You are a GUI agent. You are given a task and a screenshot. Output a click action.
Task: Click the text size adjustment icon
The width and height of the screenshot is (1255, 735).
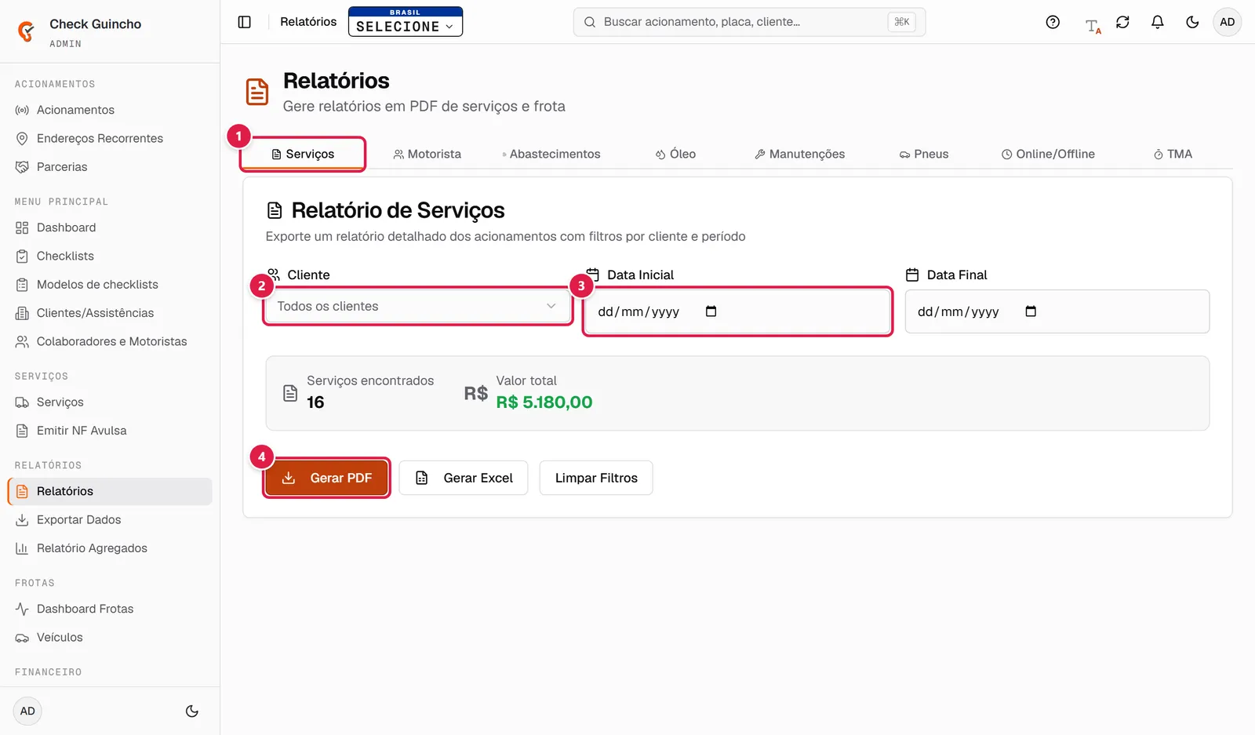(1093, 26)
